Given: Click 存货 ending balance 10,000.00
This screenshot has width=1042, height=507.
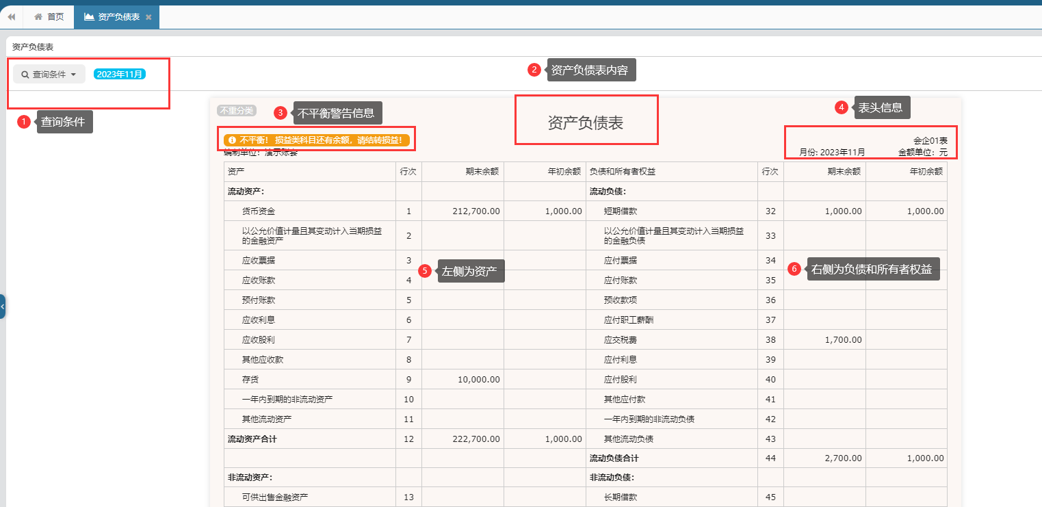Looking at the screenshot, I should [x=479, y=379].
